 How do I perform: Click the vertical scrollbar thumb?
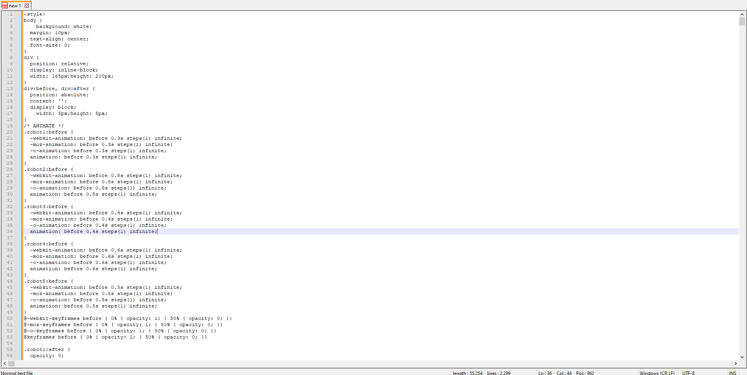tap(742, 22)
